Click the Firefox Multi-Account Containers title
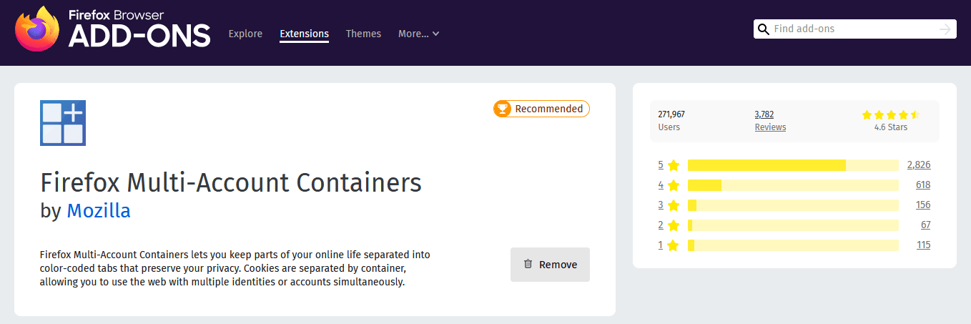The height and width of the screenshot is (324, 971). [x=231, y=183]
